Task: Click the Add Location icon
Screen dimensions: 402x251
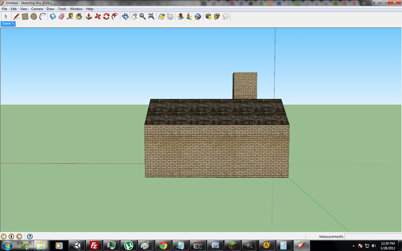Action: [x=161, y=17]
